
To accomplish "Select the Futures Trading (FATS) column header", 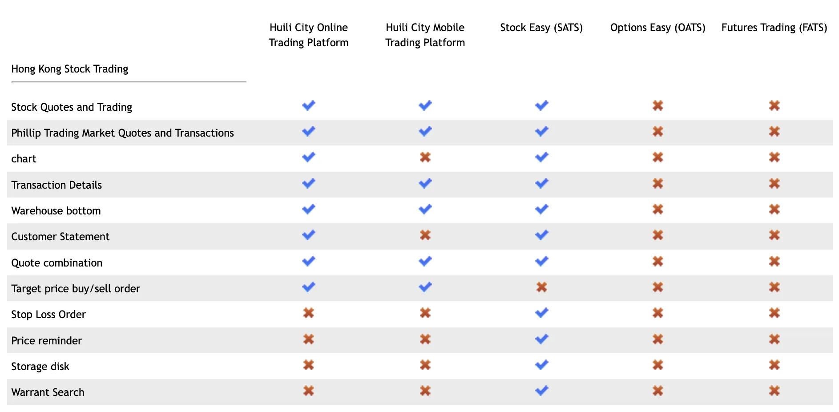I will pos(774,28).
